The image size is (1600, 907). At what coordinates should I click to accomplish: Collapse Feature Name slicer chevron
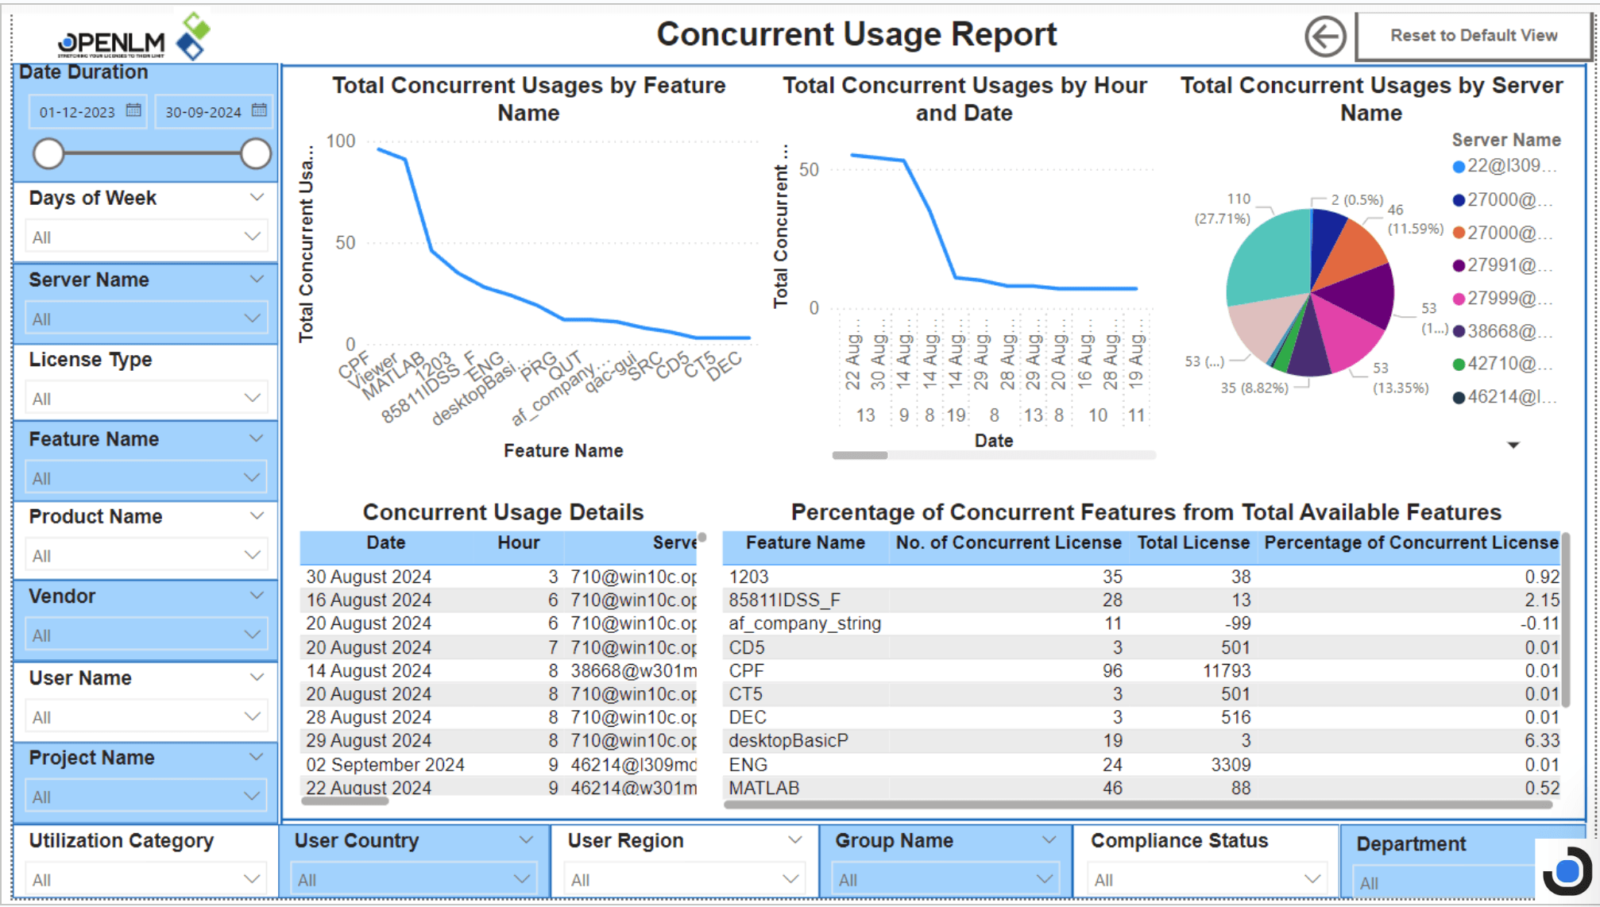(257, 438)
